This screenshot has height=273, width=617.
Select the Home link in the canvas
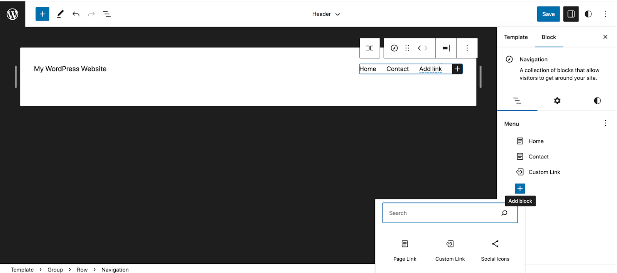[x=368, y=69]
